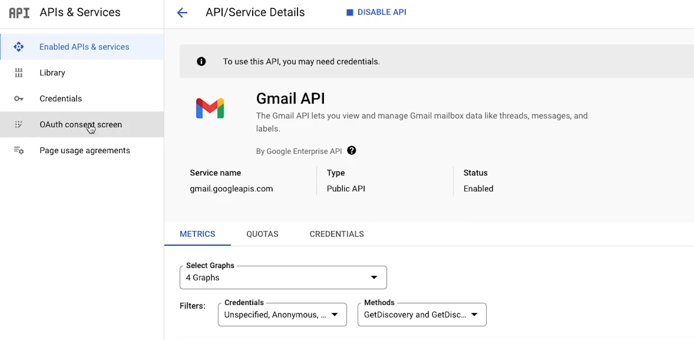Image resolution: width=694 pixels, height=340 pixels.
Task: Click the Credentials key icon
Action: pyautogui.click(x=19, y=98)
